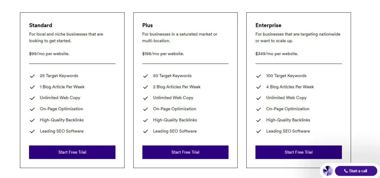Click checkmark beside 1 Blog Article Per Week
Viewport: 380px width, 178px height.
[x=32, y=87]
